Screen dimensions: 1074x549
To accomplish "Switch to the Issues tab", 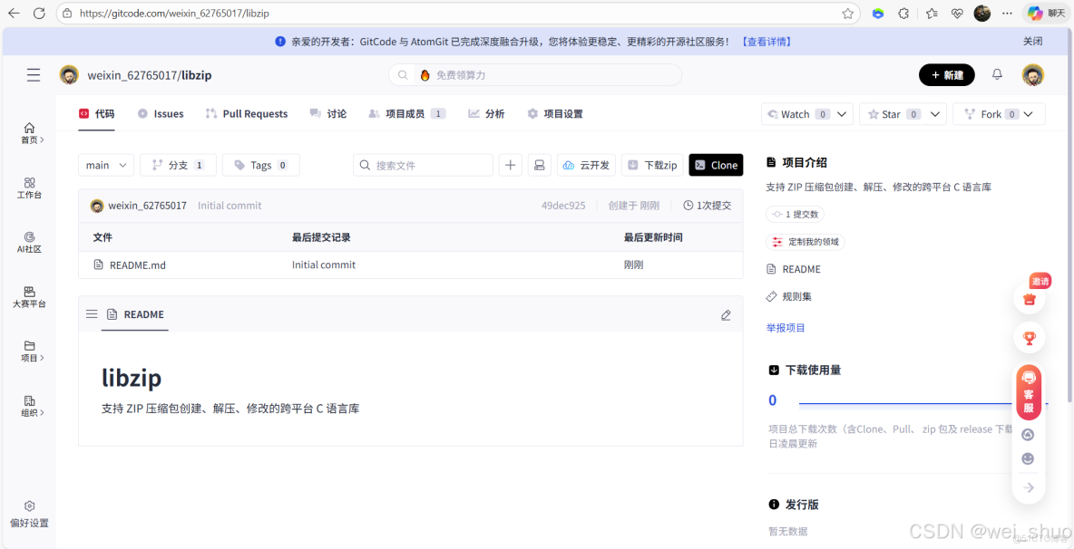I will (165, 113).
